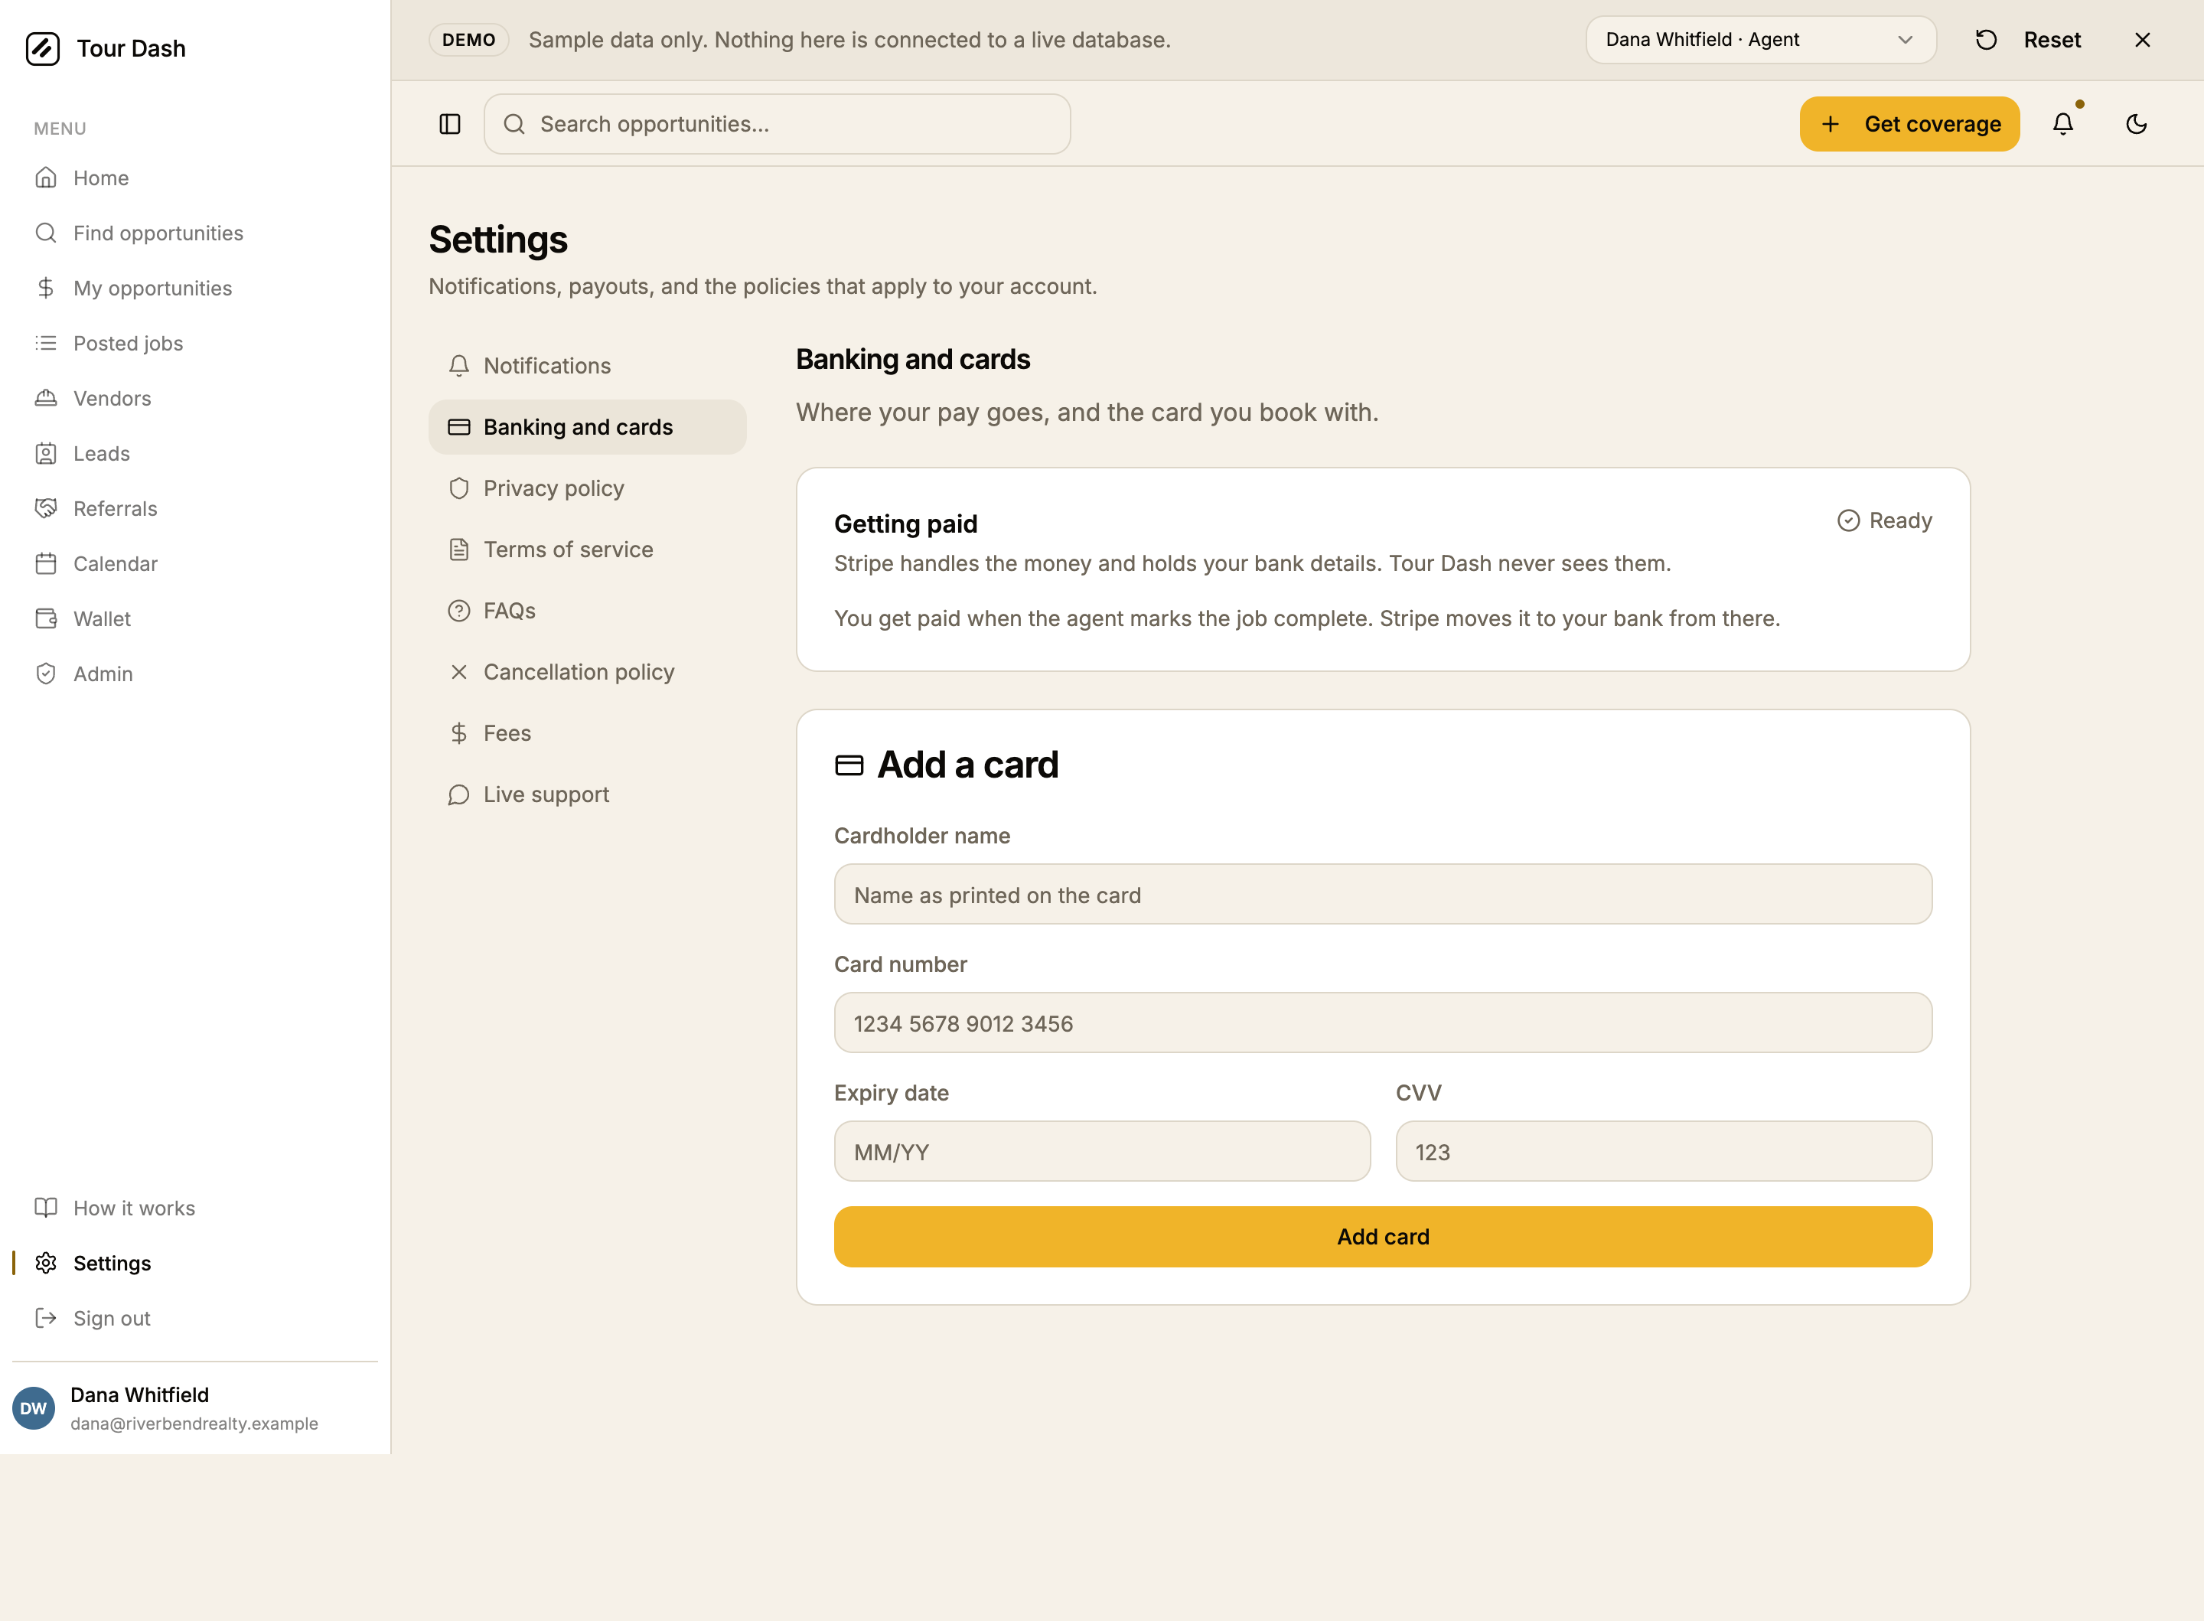This screenshot has width=2204, height=1621.
Task: Open Posted jobs in the sidebar
Action: [x=195, y=342]
